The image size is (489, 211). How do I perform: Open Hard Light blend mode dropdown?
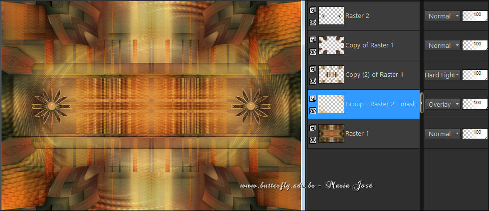click(442, 75)
